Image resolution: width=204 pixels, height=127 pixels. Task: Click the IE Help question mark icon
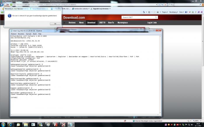click(186, 12)
